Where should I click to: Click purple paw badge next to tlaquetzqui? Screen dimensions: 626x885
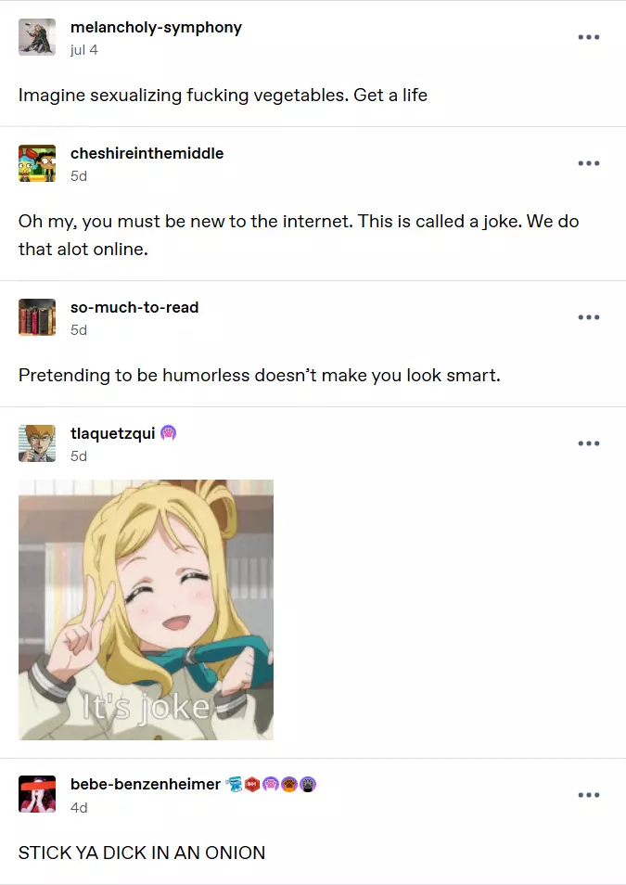pos(168,433)
